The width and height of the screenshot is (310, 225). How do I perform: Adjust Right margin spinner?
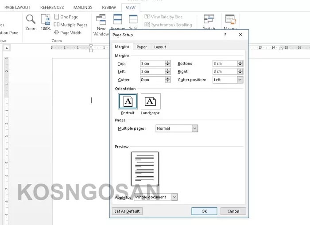[240, 71]
